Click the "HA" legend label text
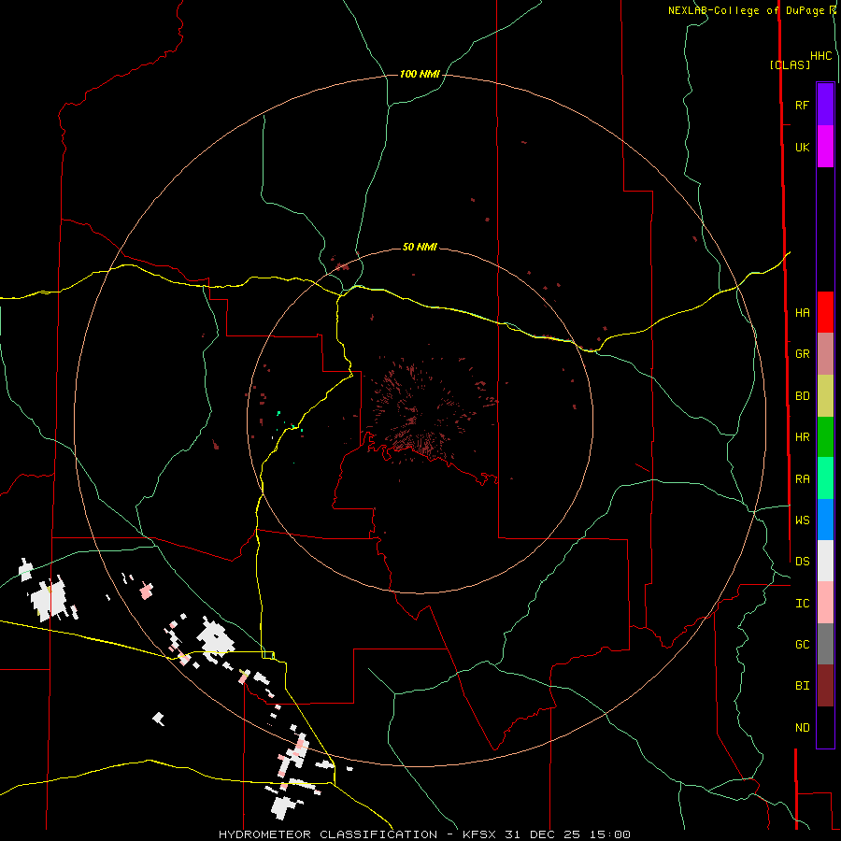The width and height of the screenshot is (841, 841). pos(802,313)
